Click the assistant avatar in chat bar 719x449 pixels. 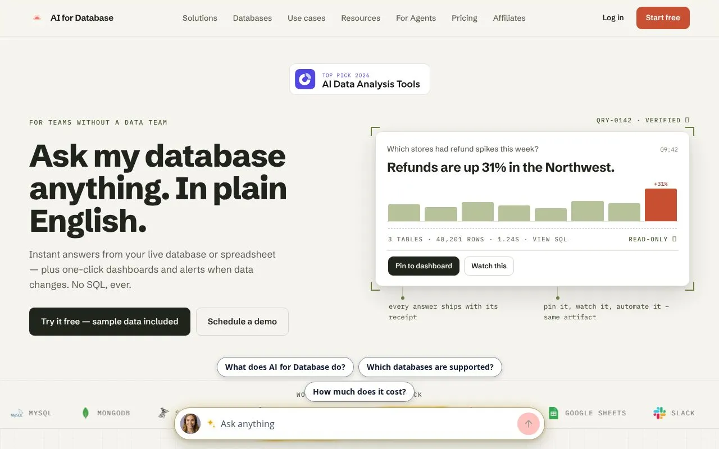(190, 424)
